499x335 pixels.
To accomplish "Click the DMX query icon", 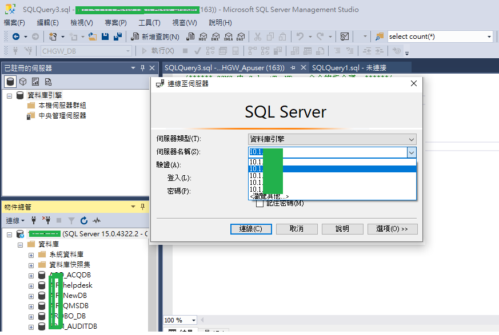I will point(215,37).
